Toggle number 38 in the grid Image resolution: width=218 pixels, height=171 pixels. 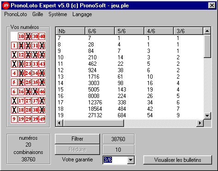(35, 110)
